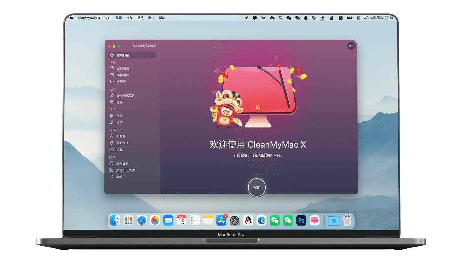This screenshot has width=467, height=263.
Task: Click the cat silhouette menu bar icon
Action: coord(331,18)
